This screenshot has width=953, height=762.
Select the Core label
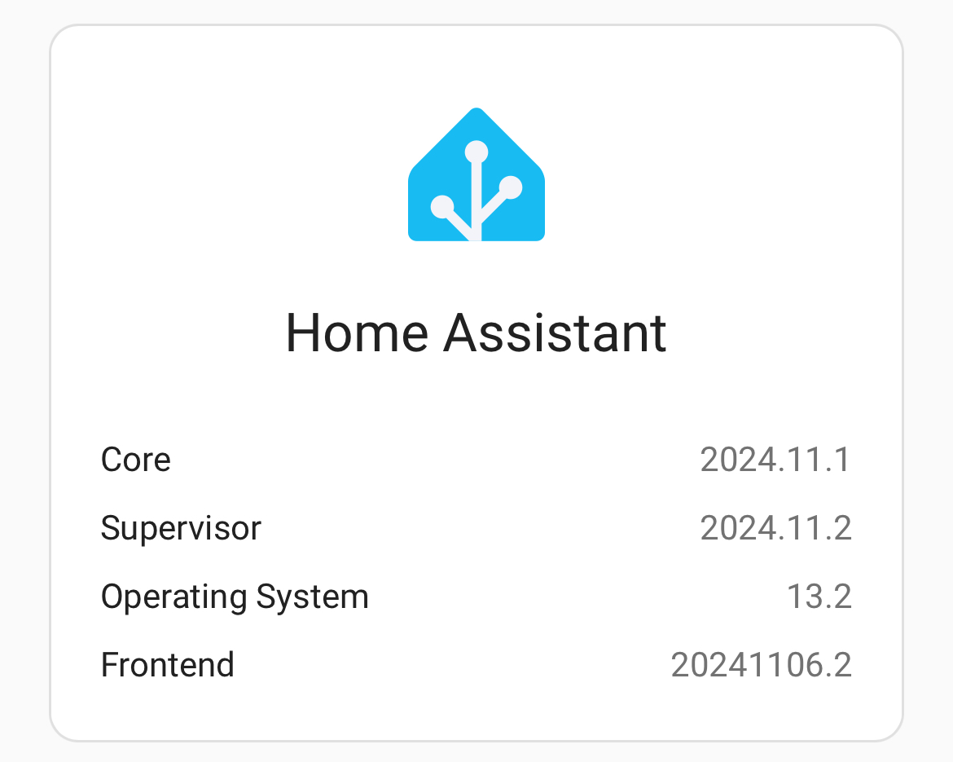135,459
